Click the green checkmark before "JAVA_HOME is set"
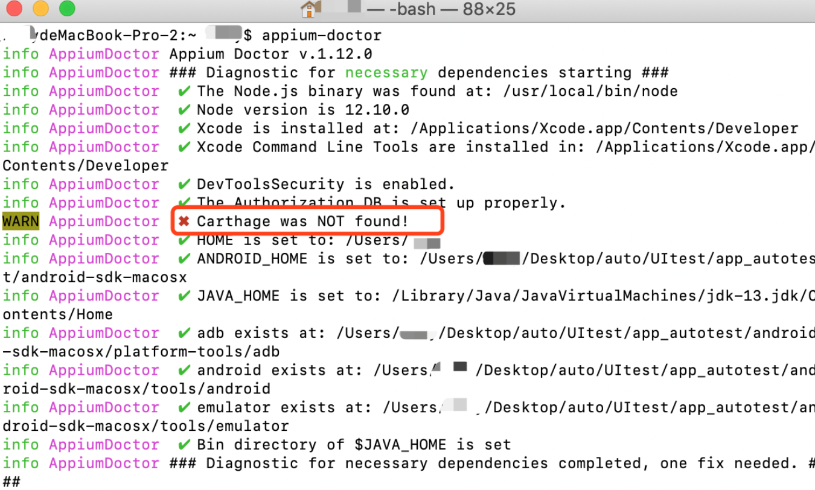Screen dimensions: 815x490 184,296
